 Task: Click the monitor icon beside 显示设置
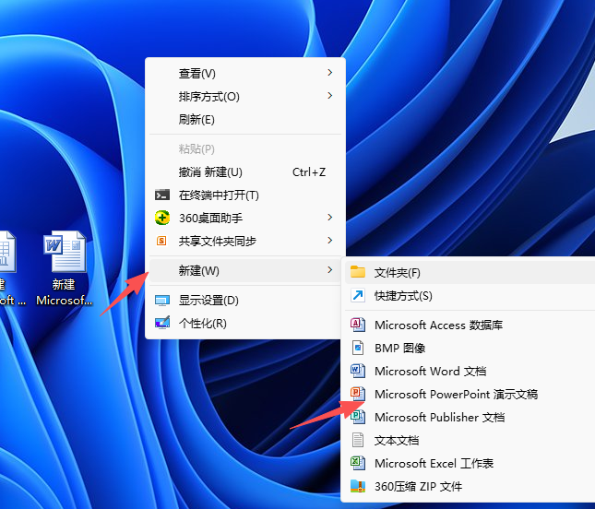pos(162,301)
